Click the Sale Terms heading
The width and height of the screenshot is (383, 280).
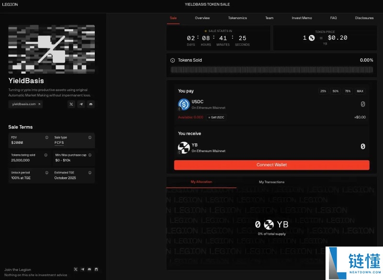(21, 127)
